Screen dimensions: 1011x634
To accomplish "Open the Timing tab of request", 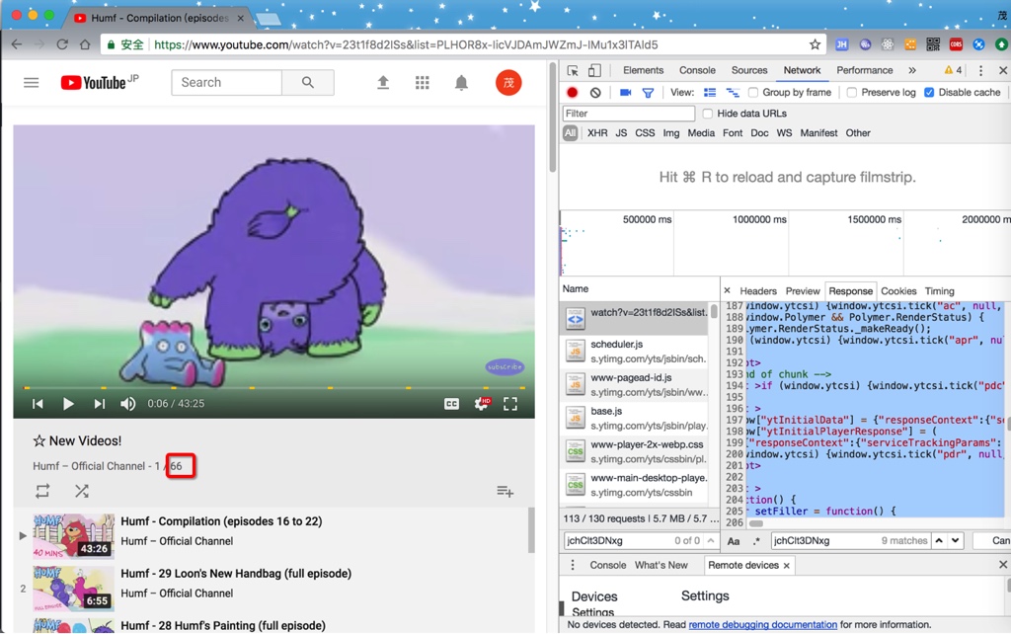I will tap(940, 291).
